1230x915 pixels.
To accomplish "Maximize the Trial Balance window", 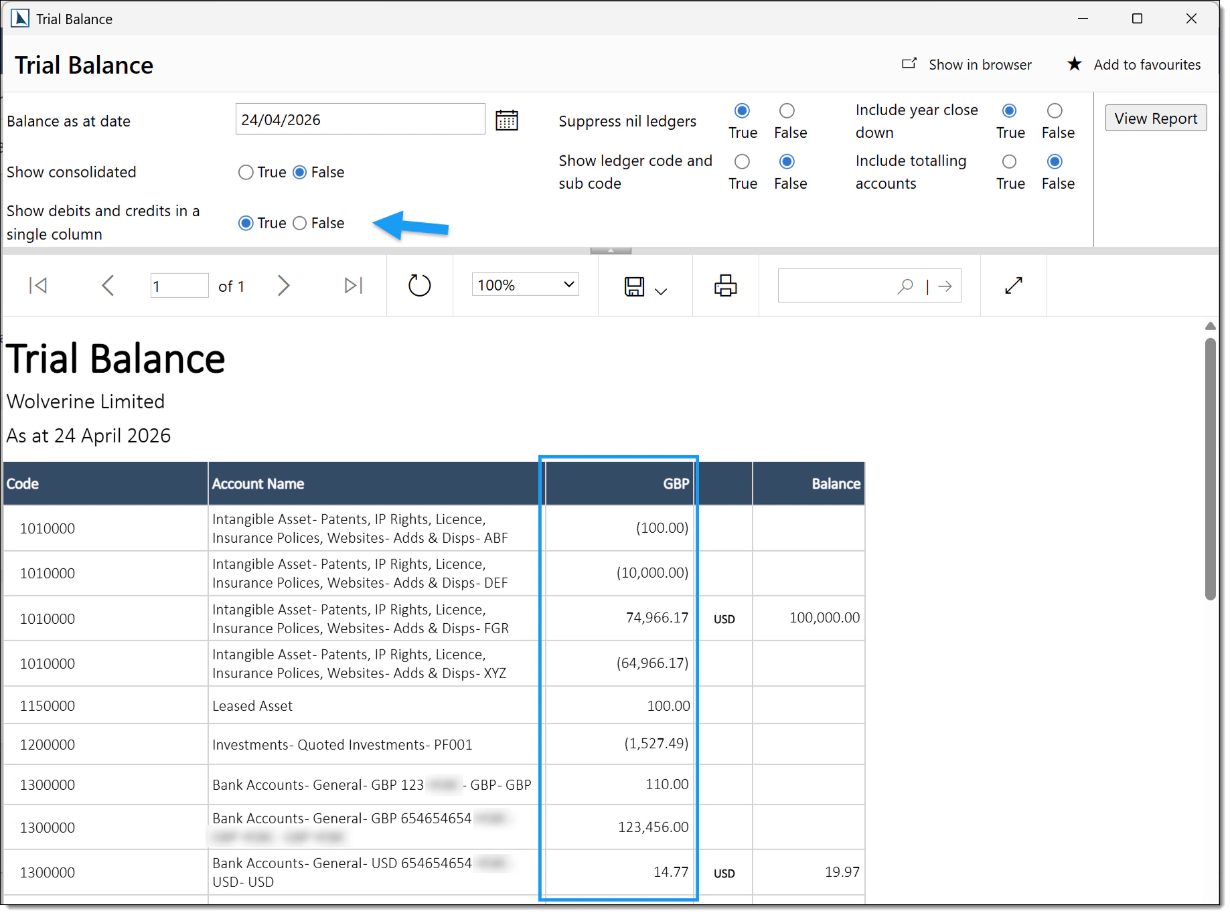I will click(1137, 18).
